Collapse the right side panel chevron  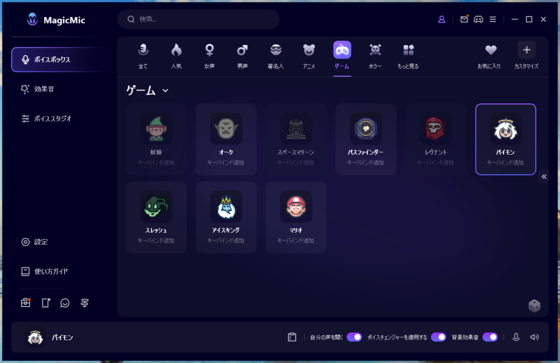tap(544, 177)
